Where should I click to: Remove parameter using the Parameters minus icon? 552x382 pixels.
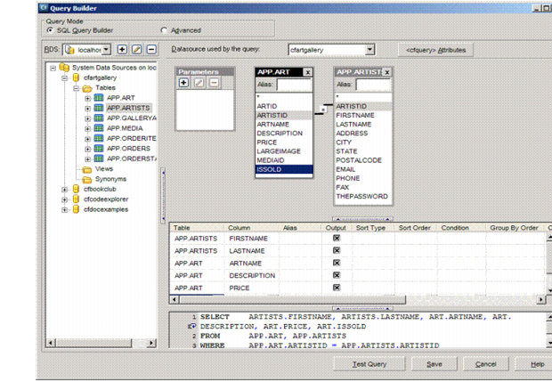pos(213,83)
